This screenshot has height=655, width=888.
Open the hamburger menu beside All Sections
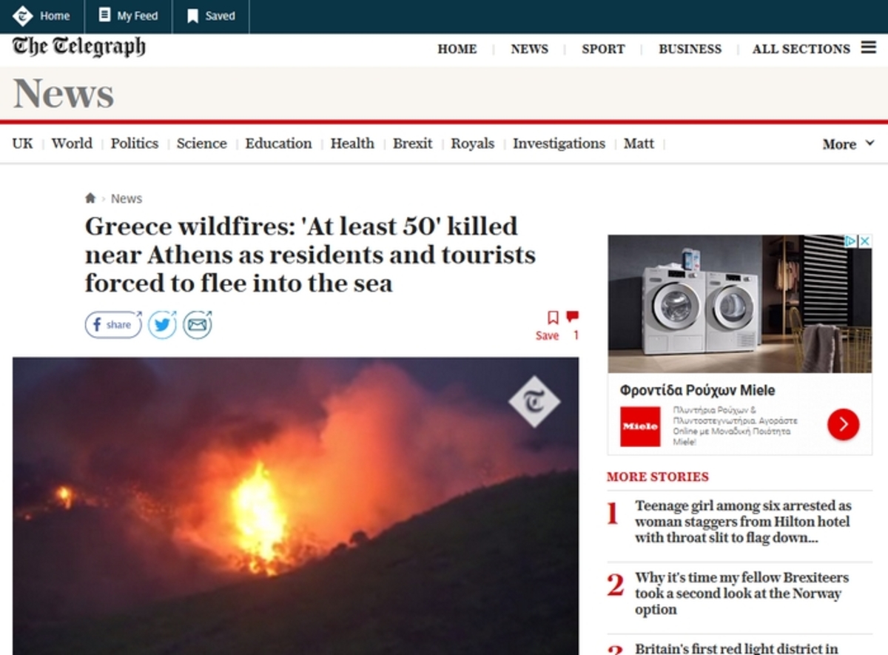coord(868,48)
